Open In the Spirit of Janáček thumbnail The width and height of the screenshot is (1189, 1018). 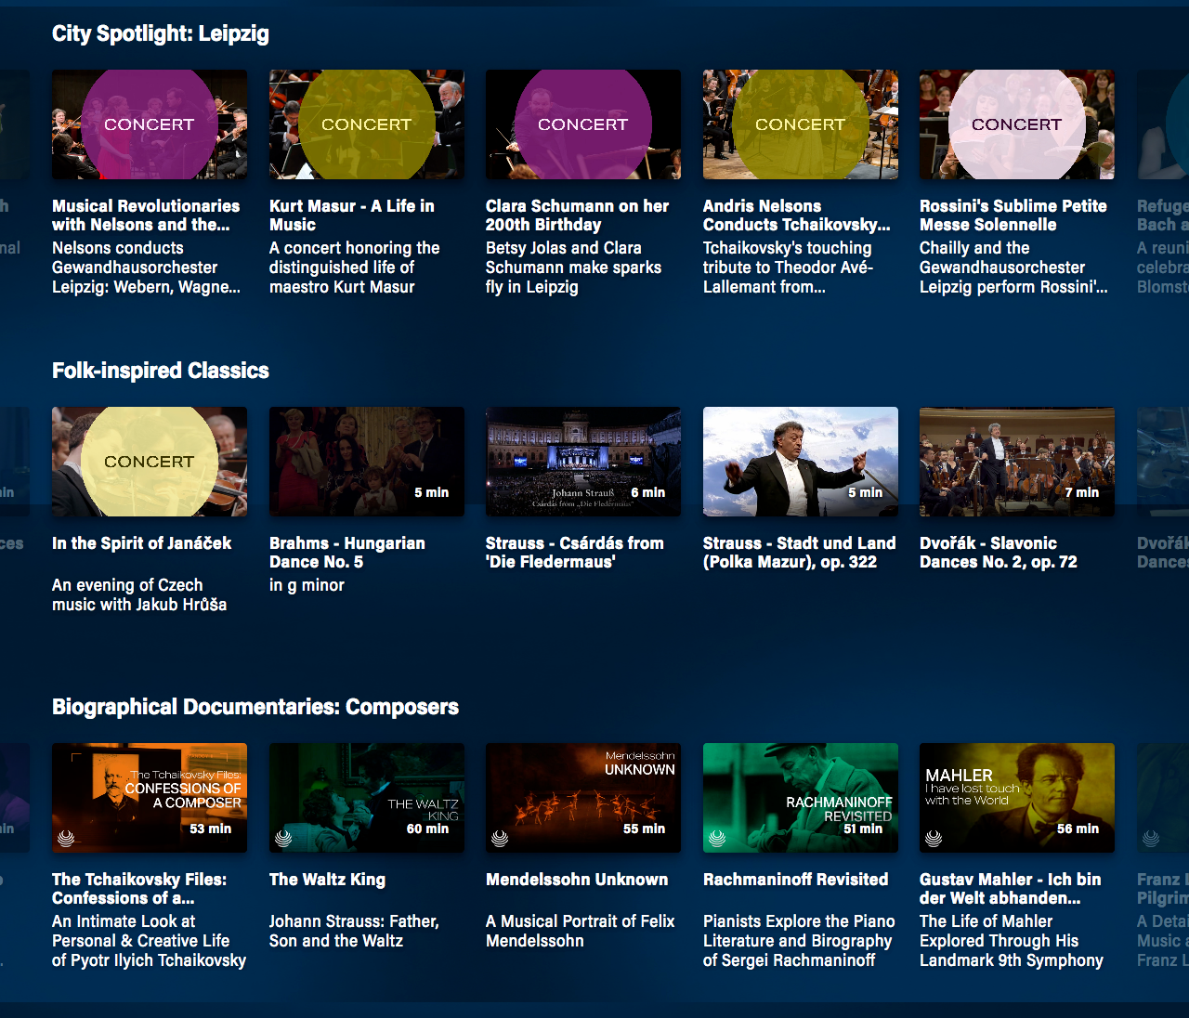(150, 462)
